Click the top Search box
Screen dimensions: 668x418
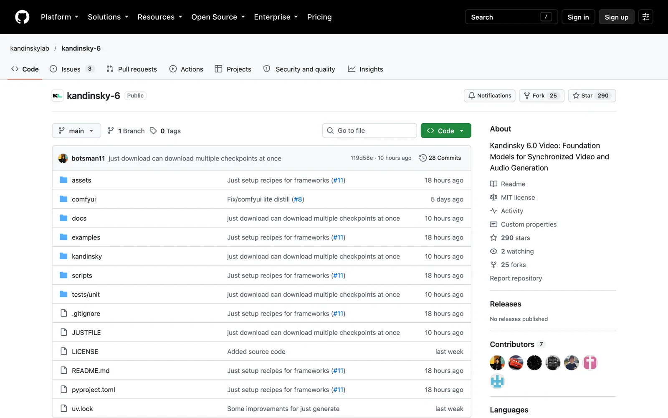pyautogui.click(x=511, y=17)
